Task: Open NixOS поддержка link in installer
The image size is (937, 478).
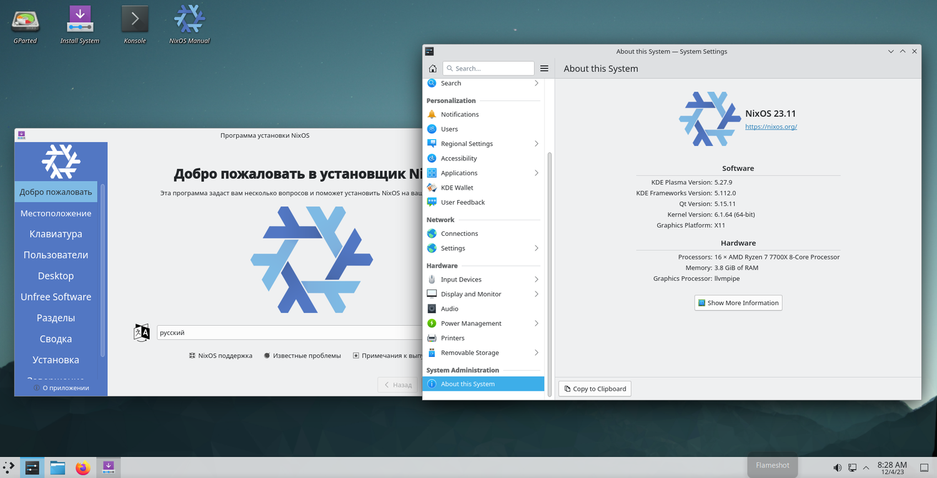Action: 221,356
